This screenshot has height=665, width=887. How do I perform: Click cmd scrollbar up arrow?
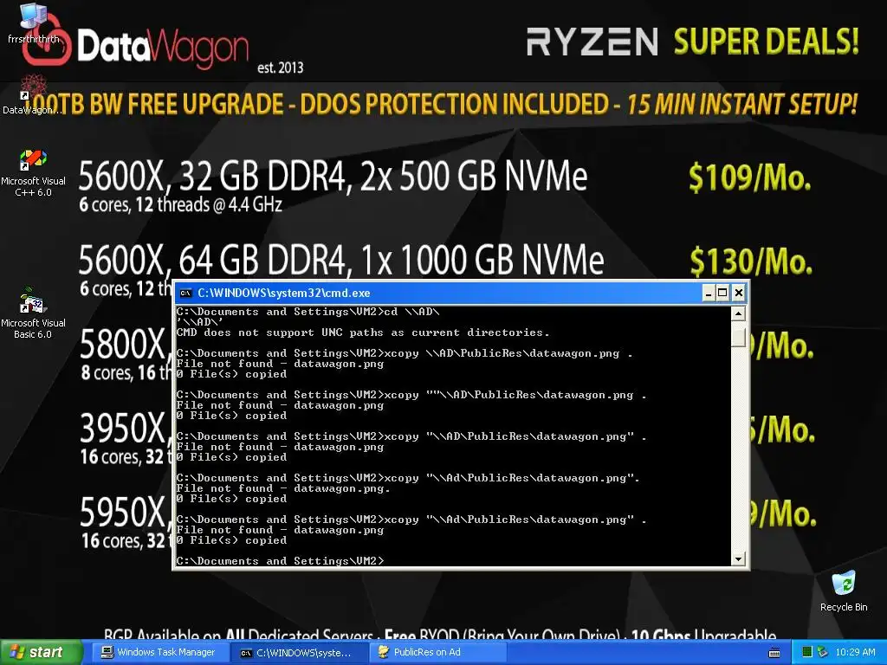click(x=738, y=313)
